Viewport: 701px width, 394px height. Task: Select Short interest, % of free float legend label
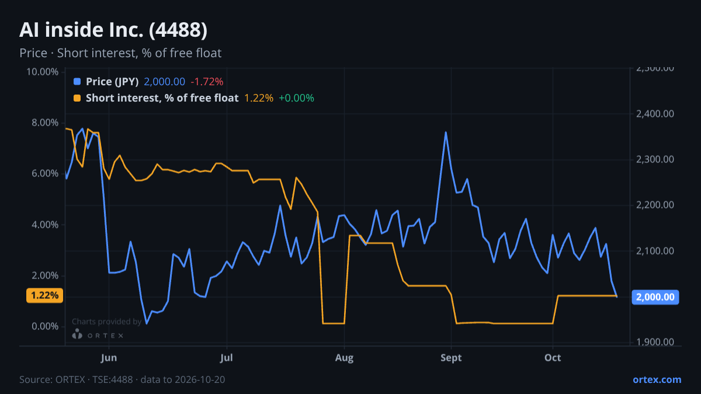[x=162, y=98]
